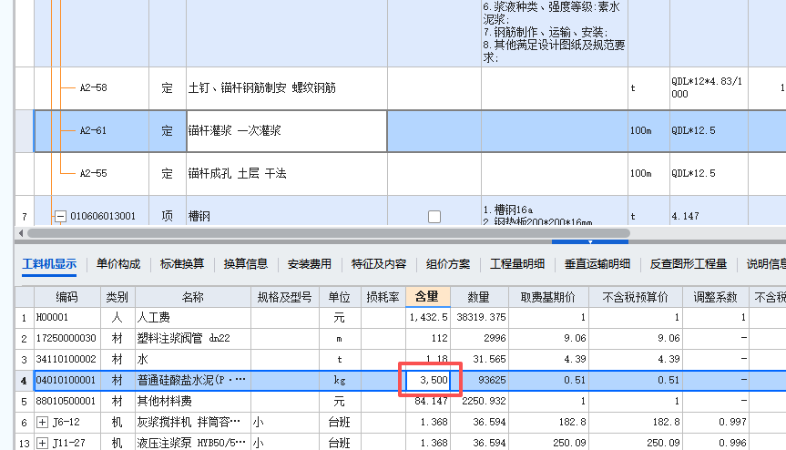The width and height of the screenshot is (786, 450).
Task: Select row A2-58 土钉、锚杆钢筋制安
Action: (400, 88)
